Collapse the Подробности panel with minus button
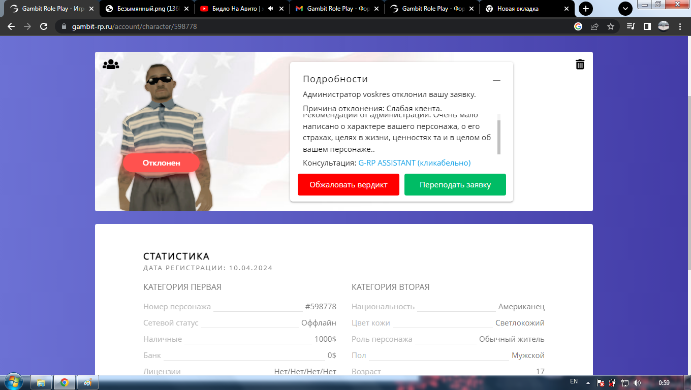 tap(496, 81)
